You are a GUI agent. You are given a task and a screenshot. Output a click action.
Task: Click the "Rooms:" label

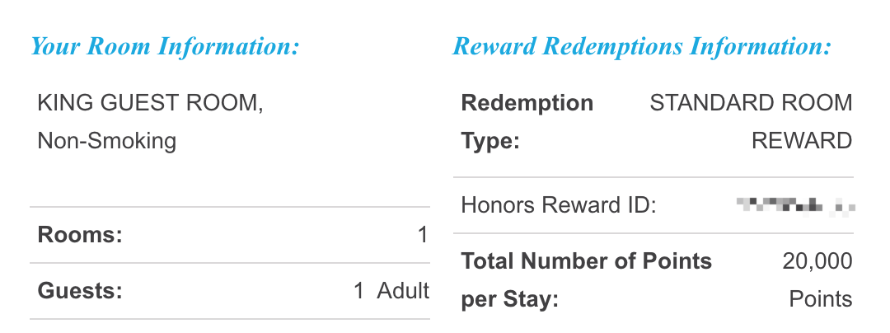point(80,235)
